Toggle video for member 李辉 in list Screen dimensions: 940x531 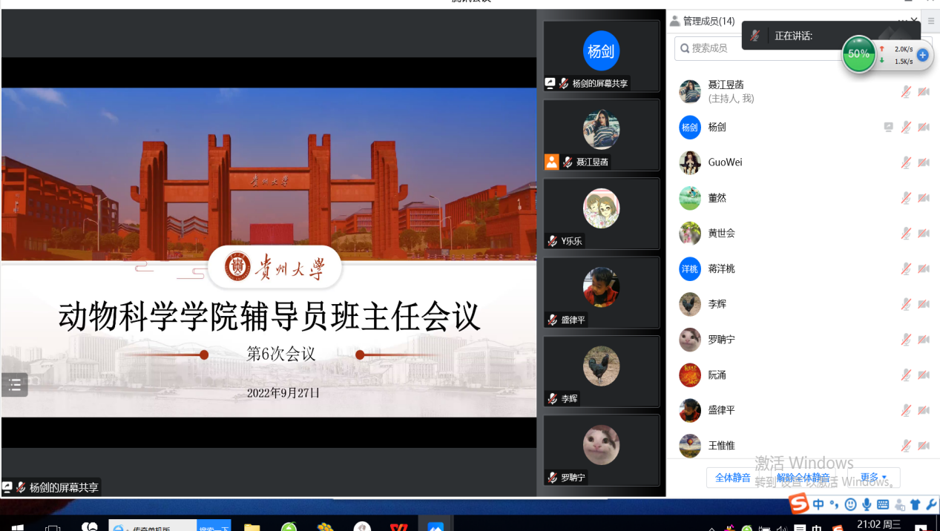click(x=924, y=304)
